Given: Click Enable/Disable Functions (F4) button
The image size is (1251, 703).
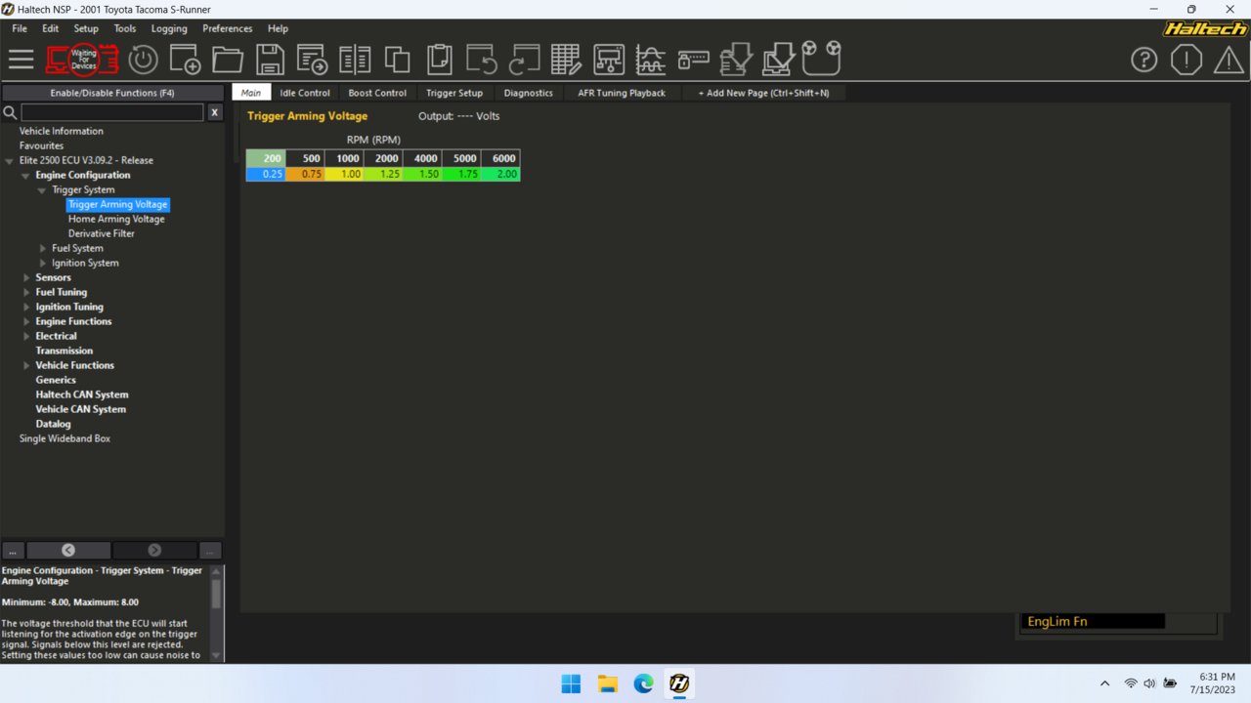Looking at the screenshot, I should click(112, 93).
